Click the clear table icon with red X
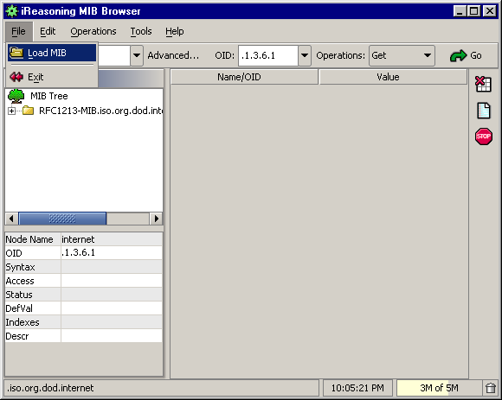The image size is (502, 400). (483, 84)
